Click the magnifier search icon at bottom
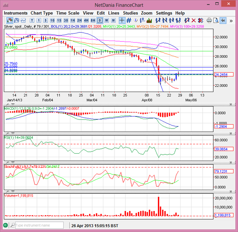The height and width of the screenshot is (232, 238). pos(12,225)
